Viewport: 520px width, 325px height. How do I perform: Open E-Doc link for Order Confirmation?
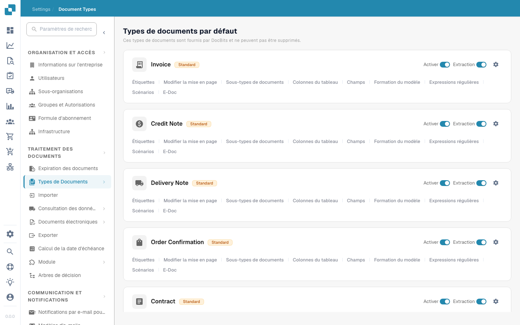click(170, 270)
